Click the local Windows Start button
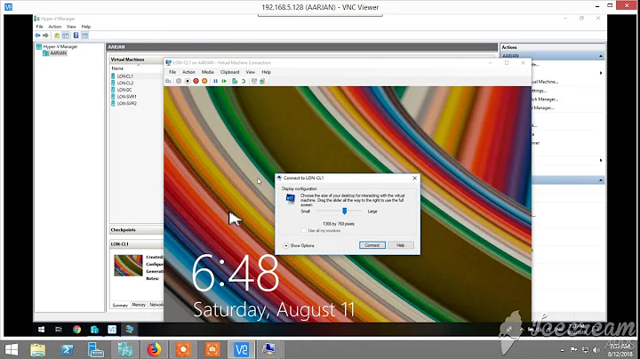 pyautogui.click(x=12, y=349)
